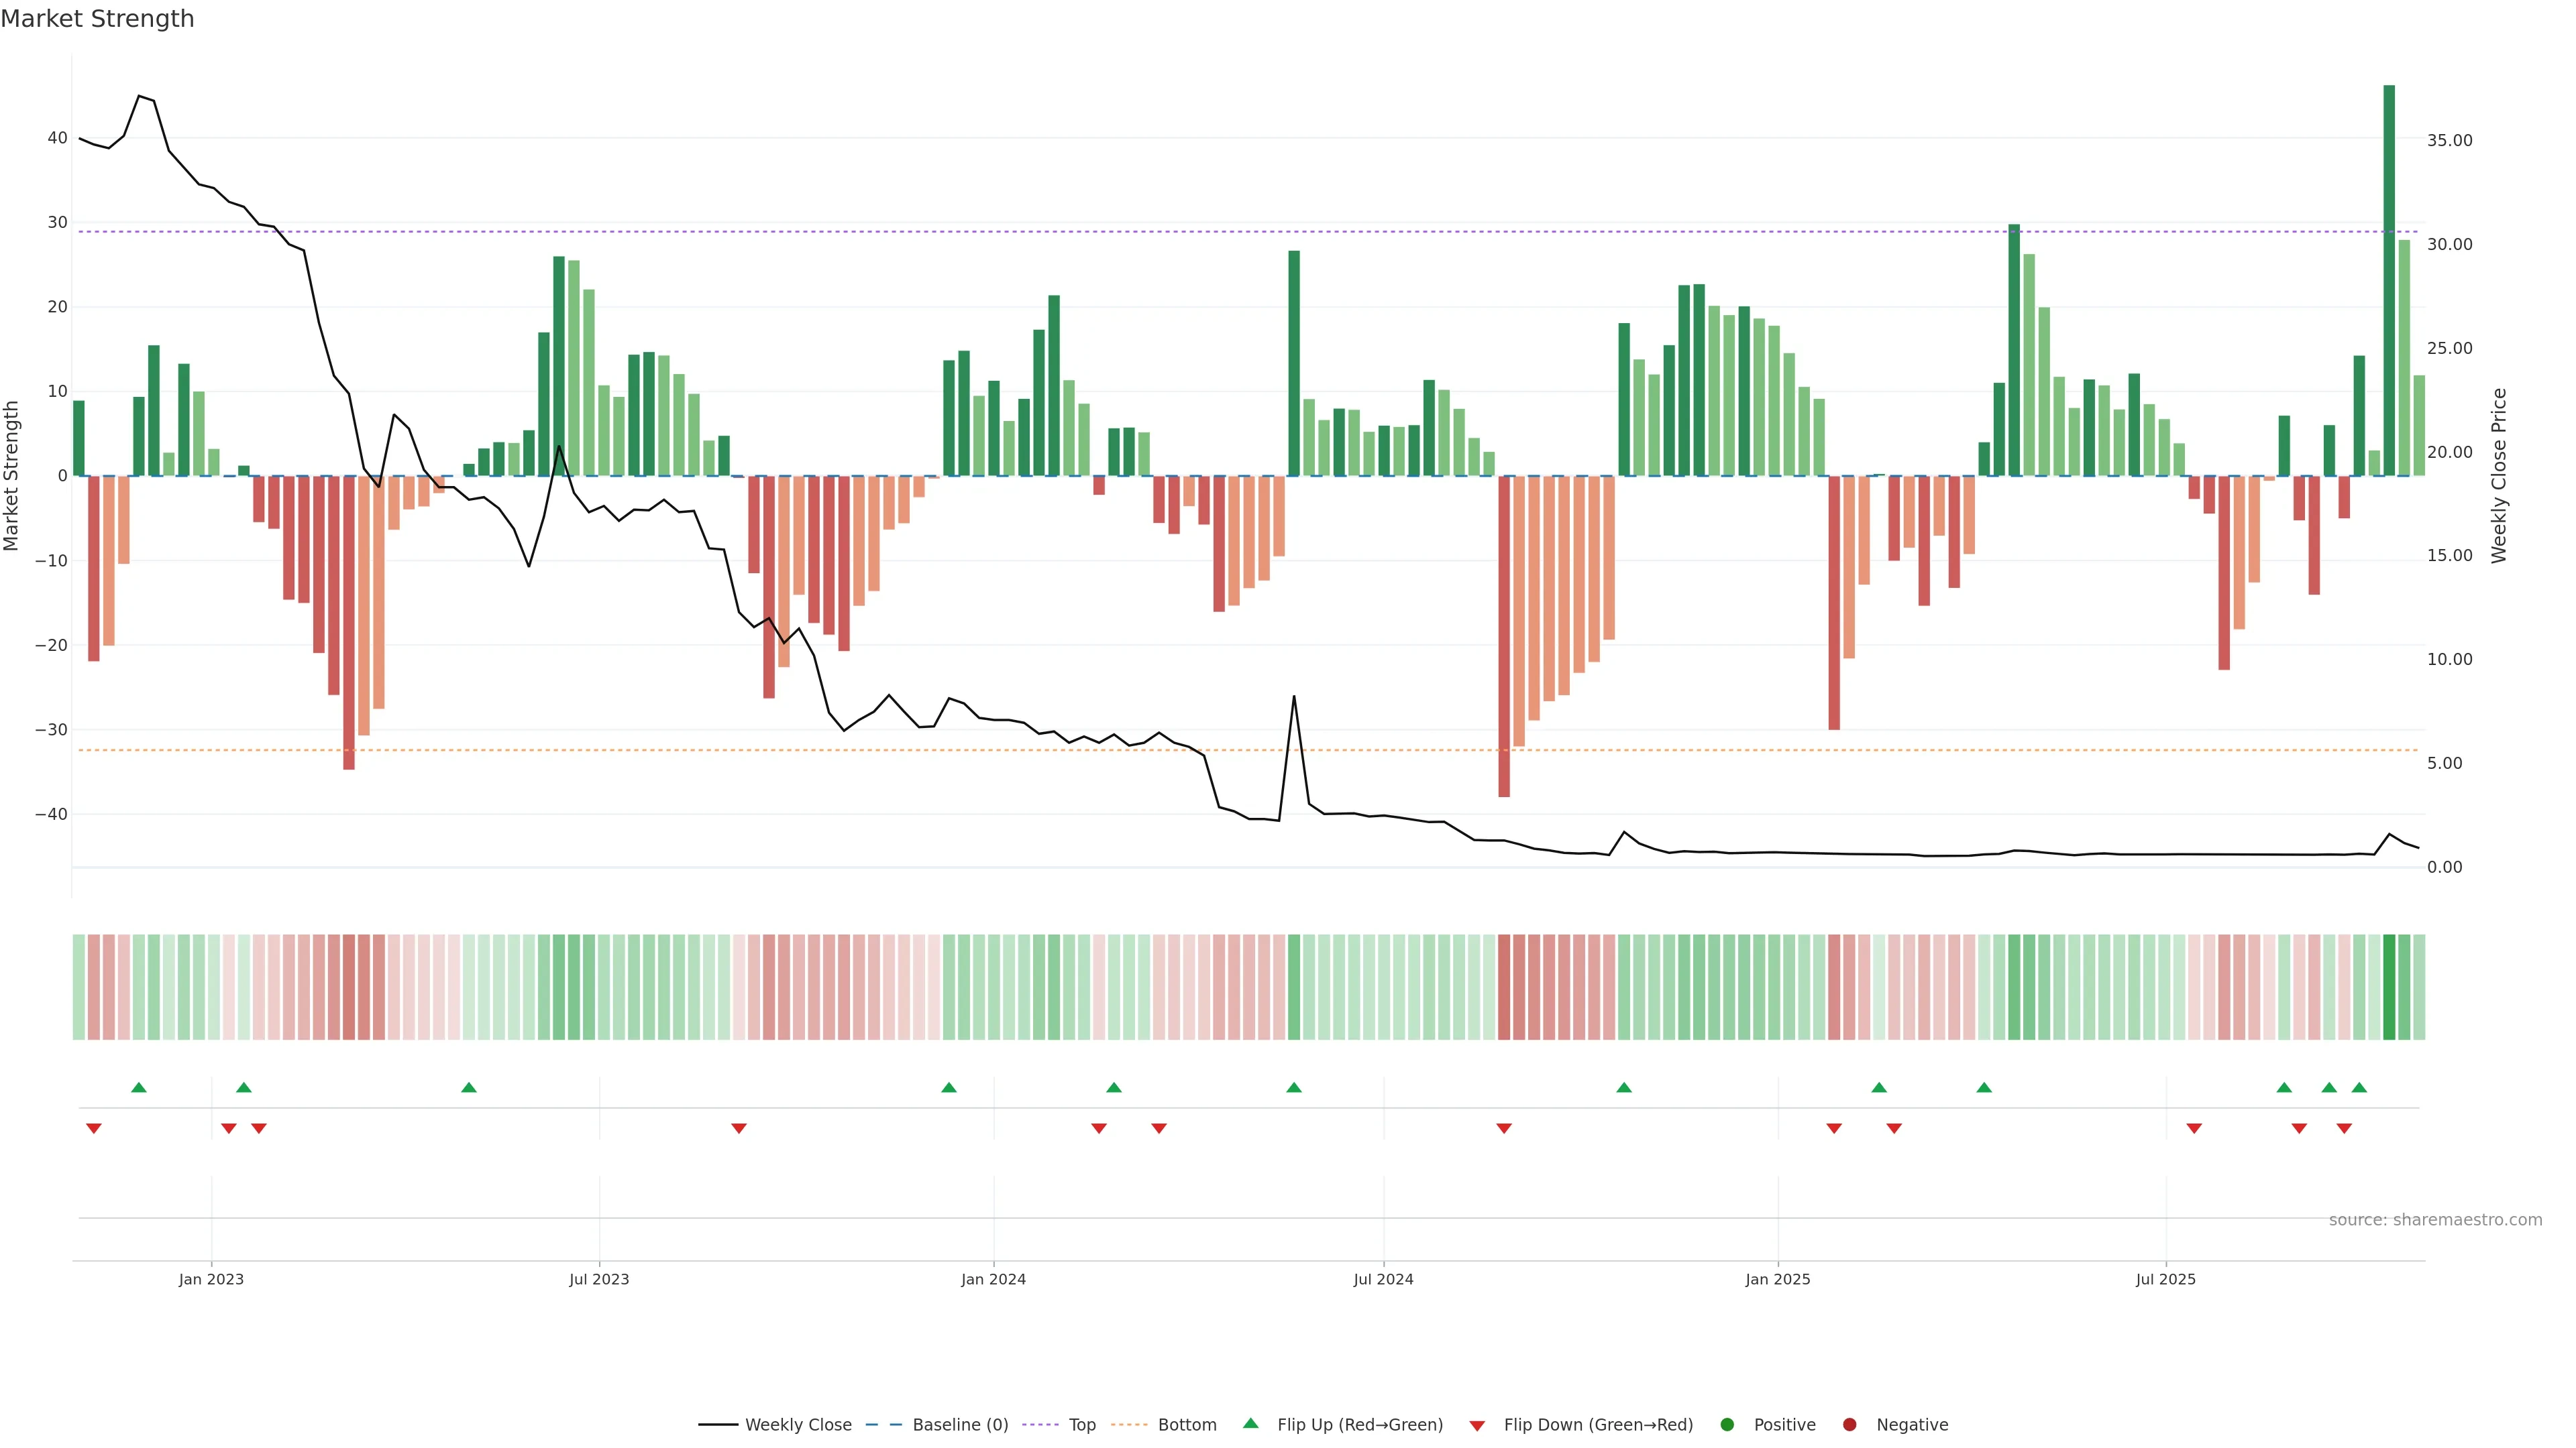Click the last red flip-down triangle marker
This screenshot has height=1448, width=2576.
[2344, 1128]
